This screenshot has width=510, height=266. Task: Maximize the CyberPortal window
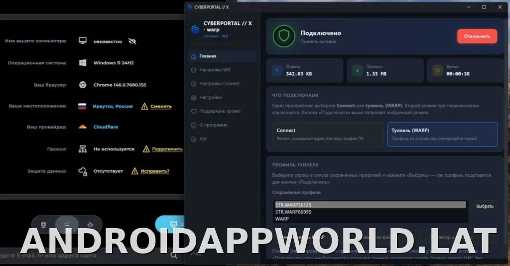(x=484, y=7)
